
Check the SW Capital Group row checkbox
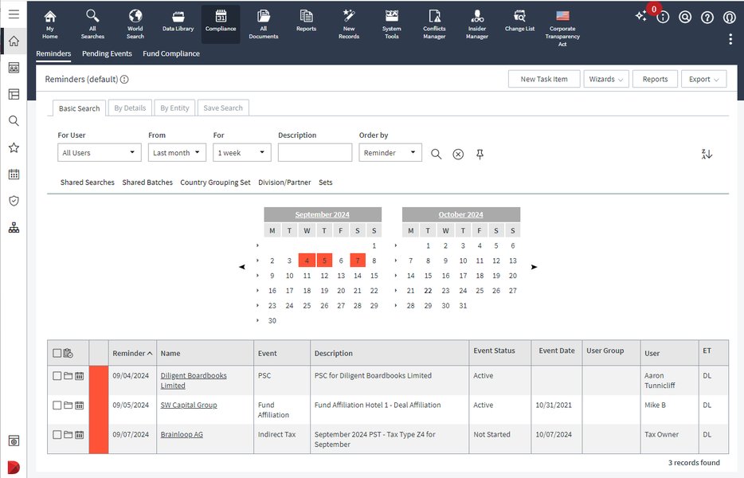click(x=57, y=405)
